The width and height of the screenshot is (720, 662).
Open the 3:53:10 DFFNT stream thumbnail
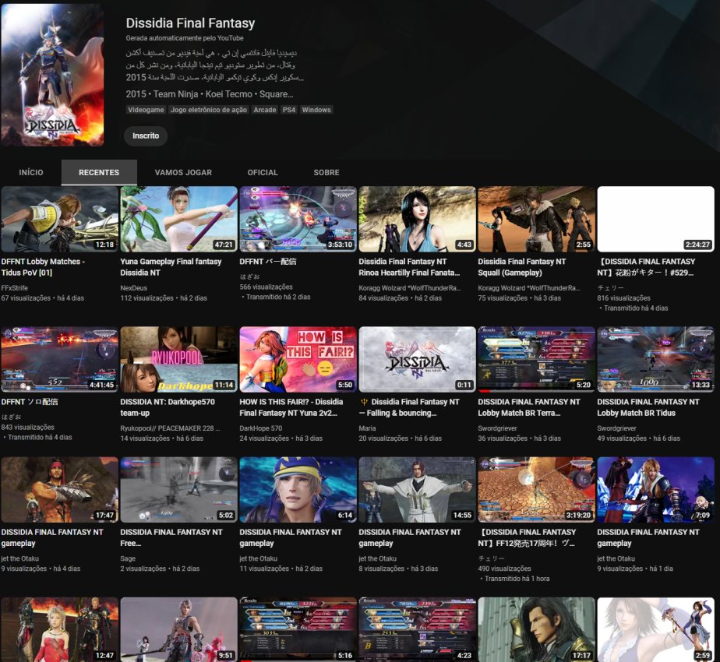[x=298, y=219]
